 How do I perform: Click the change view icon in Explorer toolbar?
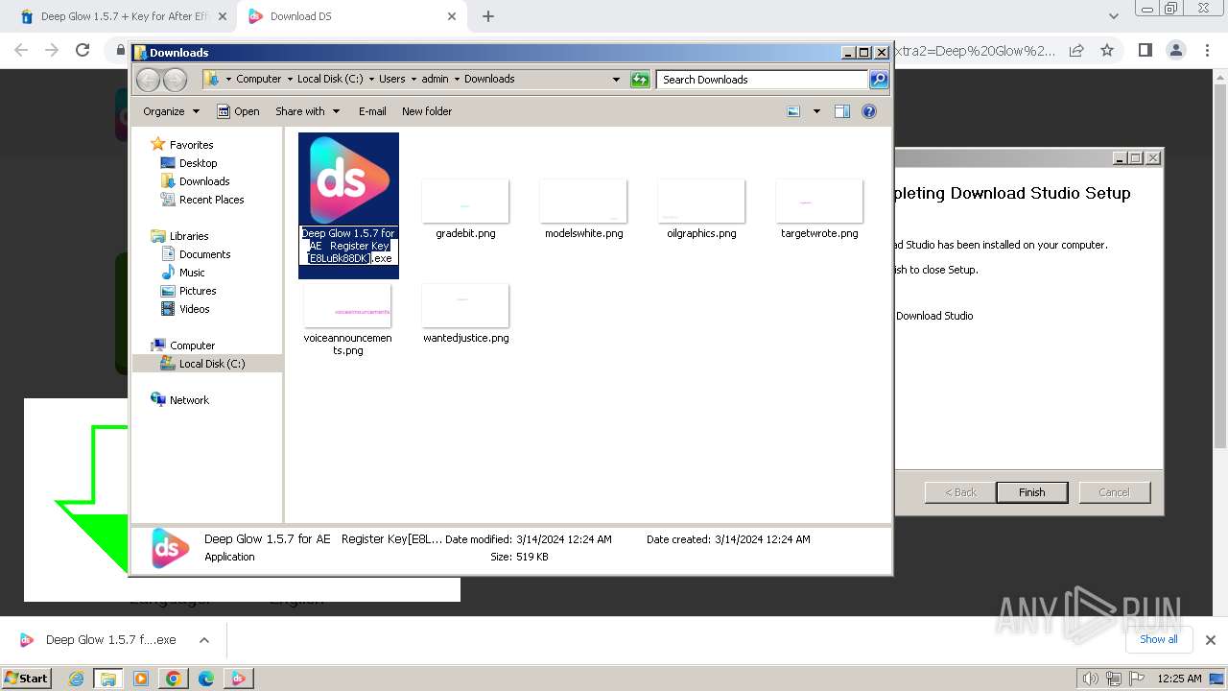pyautogui.click(x=793, y=111)
